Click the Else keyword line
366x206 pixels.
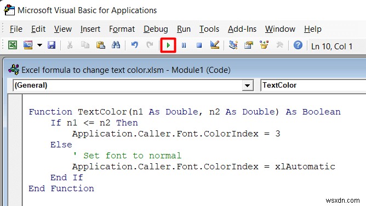(61, 145)
